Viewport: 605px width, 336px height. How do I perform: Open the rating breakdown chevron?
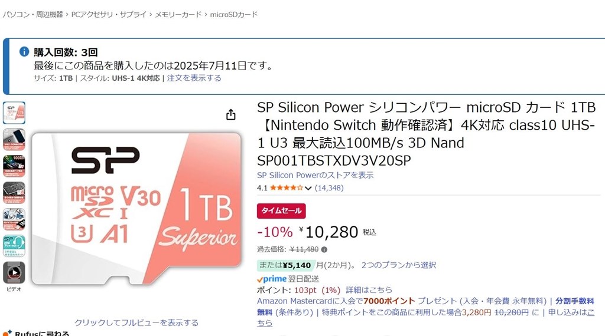tap(308, 189)
